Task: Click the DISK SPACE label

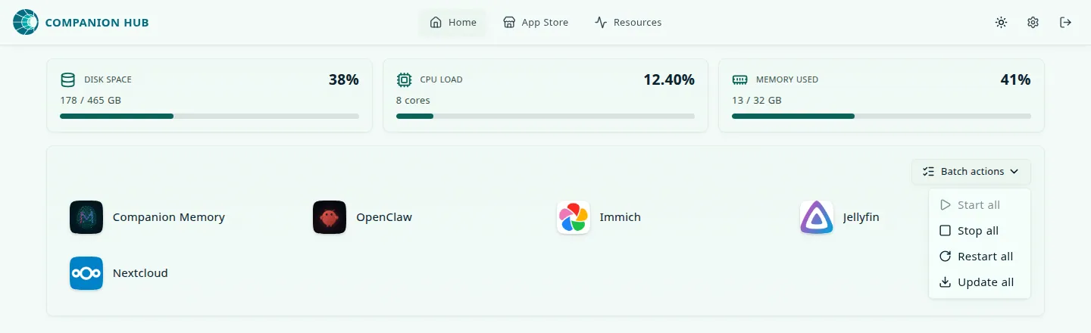Action: point(108,79)
